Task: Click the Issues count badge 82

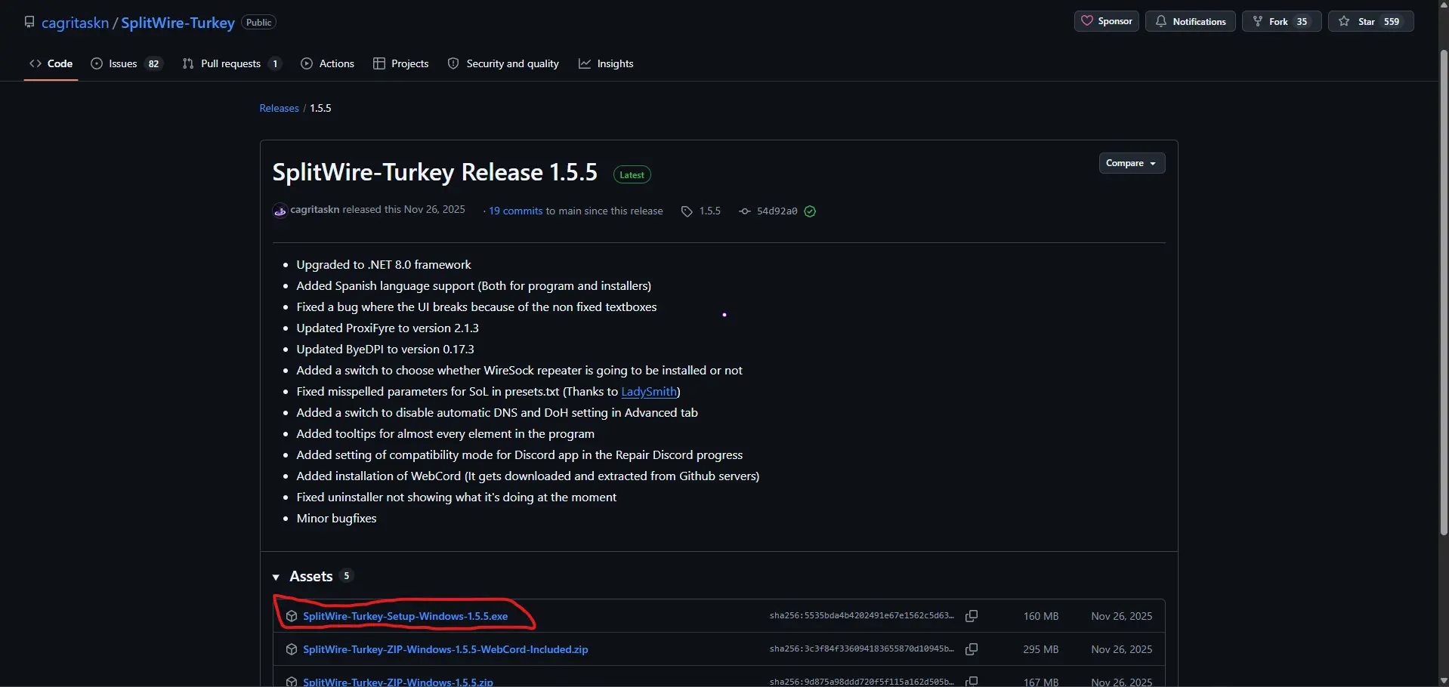Action: (x=153, y=64)
